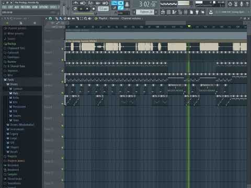Select the playlist paint brush tool

click(x=61, y=18)
